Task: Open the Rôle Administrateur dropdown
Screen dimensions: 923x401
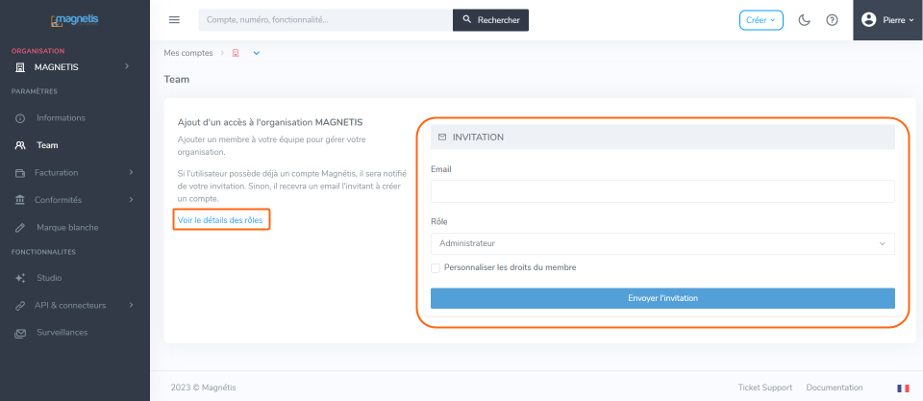Action: [662, 244]
